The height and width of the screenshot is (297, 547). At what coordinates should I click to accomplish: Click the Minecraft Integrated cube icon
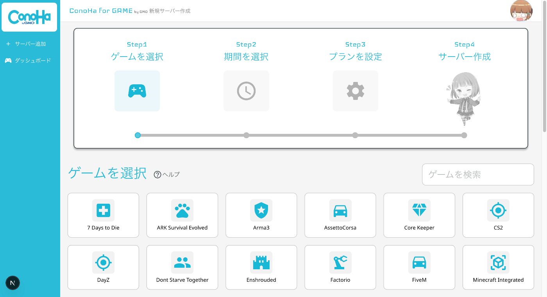point(498,263)
